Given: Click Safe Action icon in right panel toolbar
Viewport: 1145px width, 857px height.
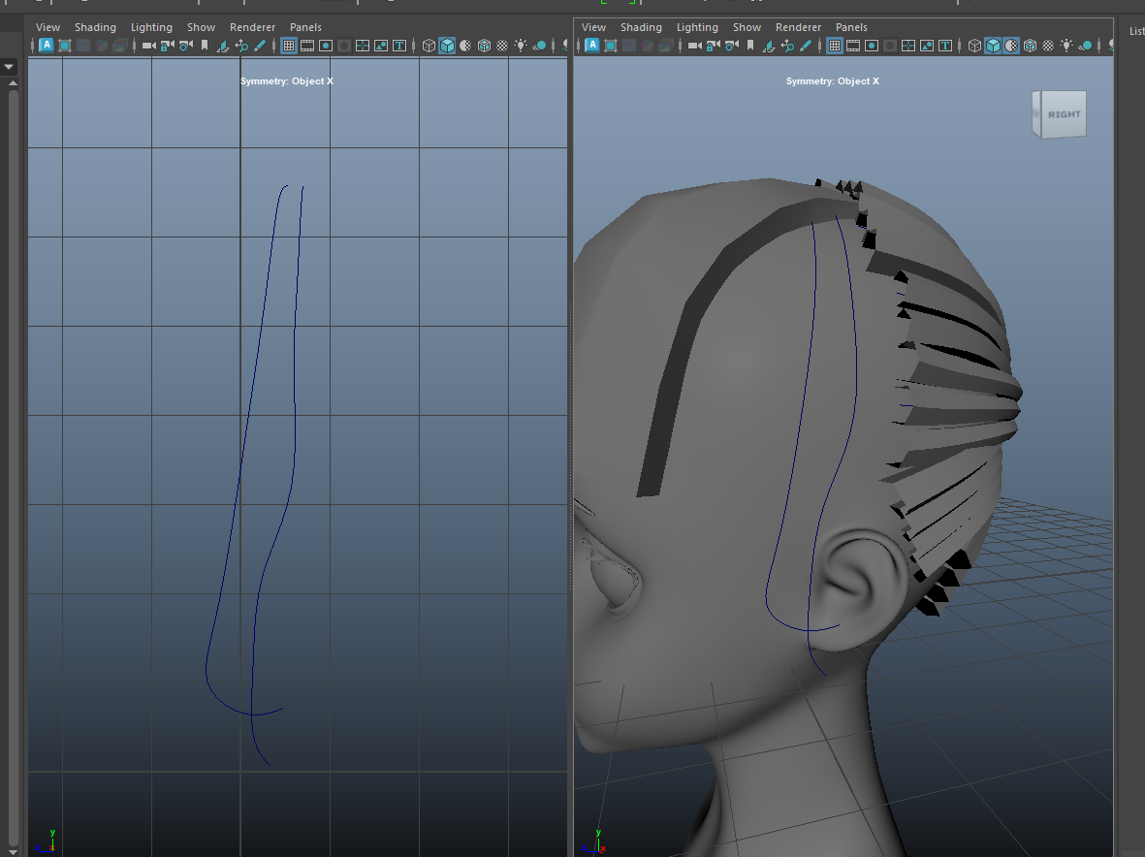Looking at the screenshot, I should [927, 46].
